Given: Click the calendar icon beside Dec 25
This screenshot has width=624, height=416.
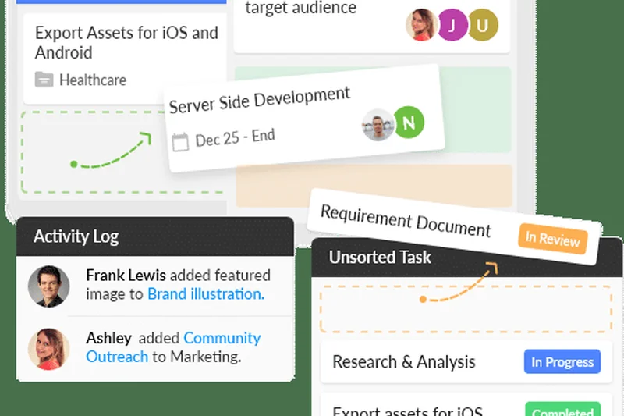Looking at the screenshot, I should click(x=180, y=141).
